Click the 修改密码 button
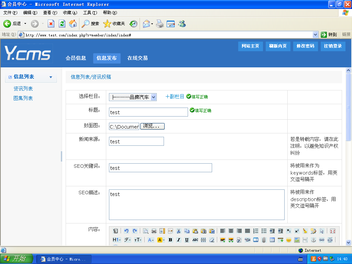 click(x=305, y=46)
